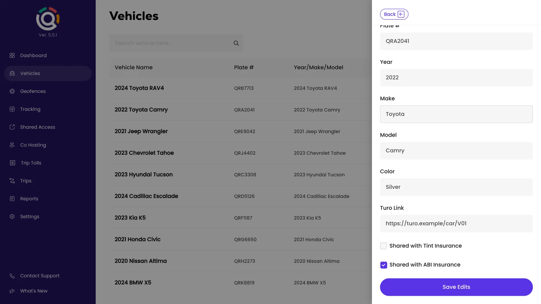Edit the Turo Link field
Viewport: 541px width, 304px height.
click(456, 223)
